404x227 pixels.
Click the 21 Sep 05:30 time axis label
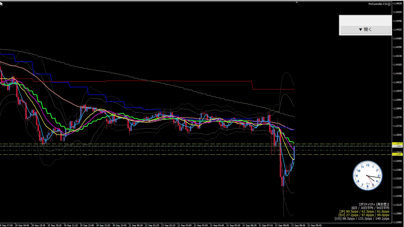point(233,225)
